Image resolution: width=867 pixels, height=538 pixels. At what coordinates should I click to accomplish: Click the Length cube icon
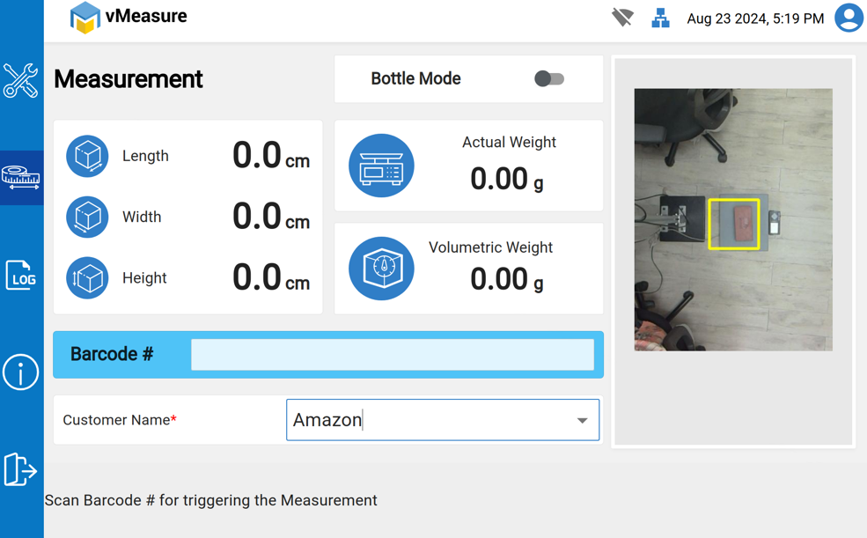pyautogui.click(x=87, y=156)
